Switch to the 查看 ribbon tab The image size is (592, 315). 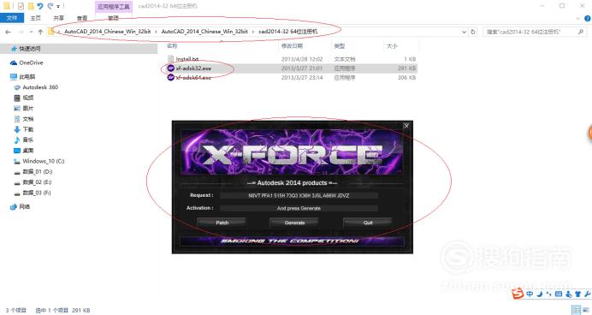(82, 18)
